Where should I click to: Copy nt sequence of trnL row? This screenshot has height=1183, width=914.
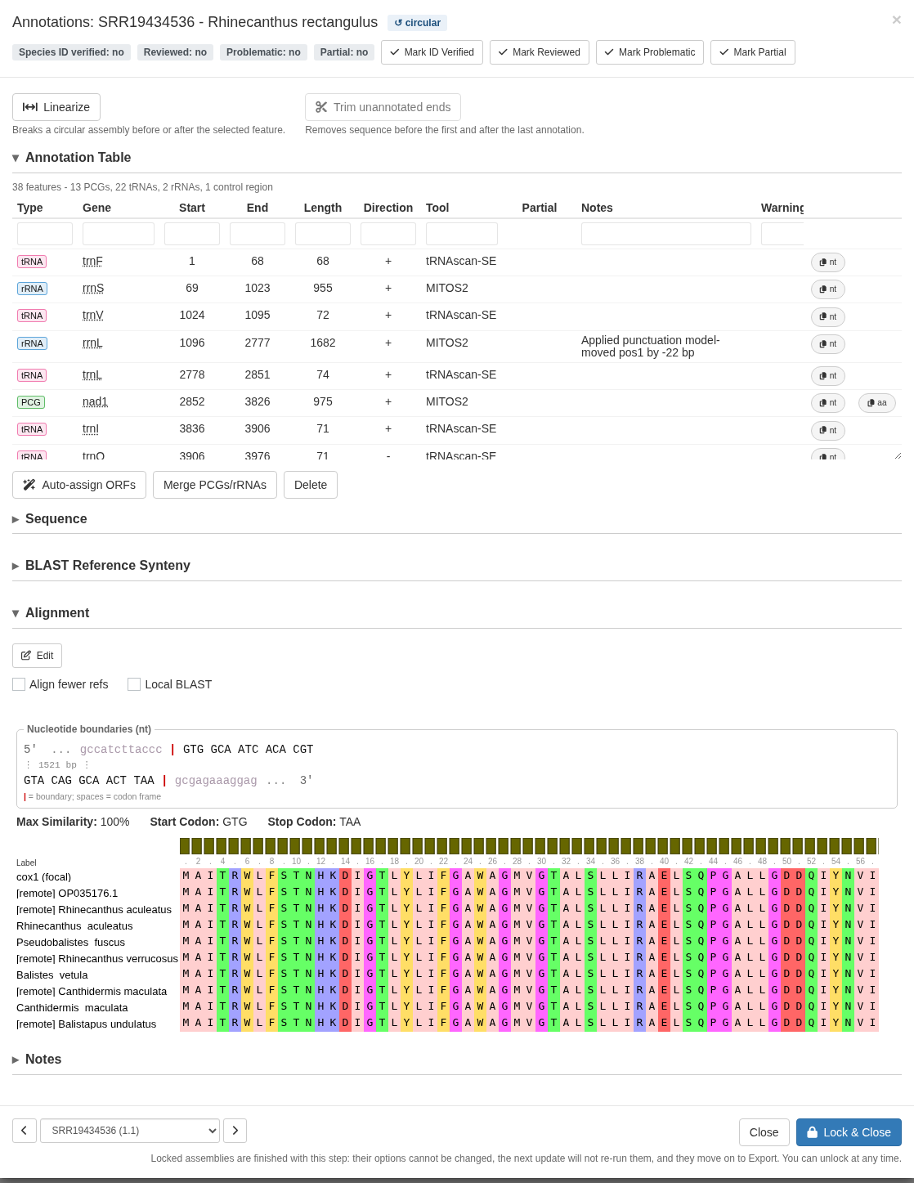point(827,376)
